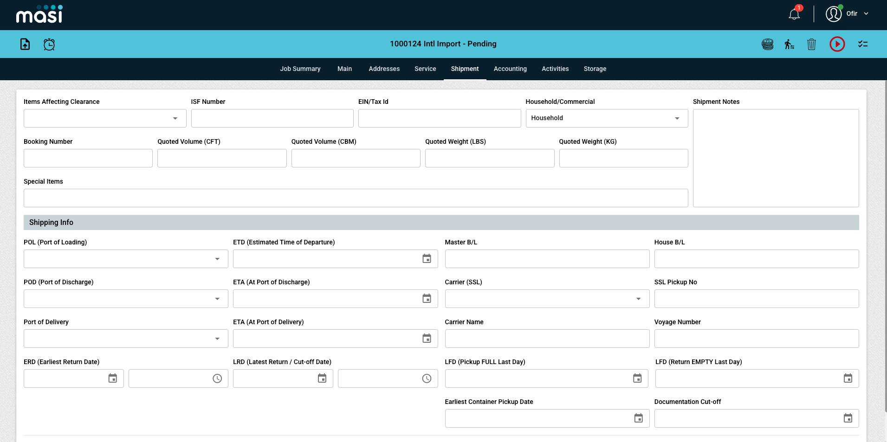
Task: Click the masi logo in the header
Action: [39, 14]
